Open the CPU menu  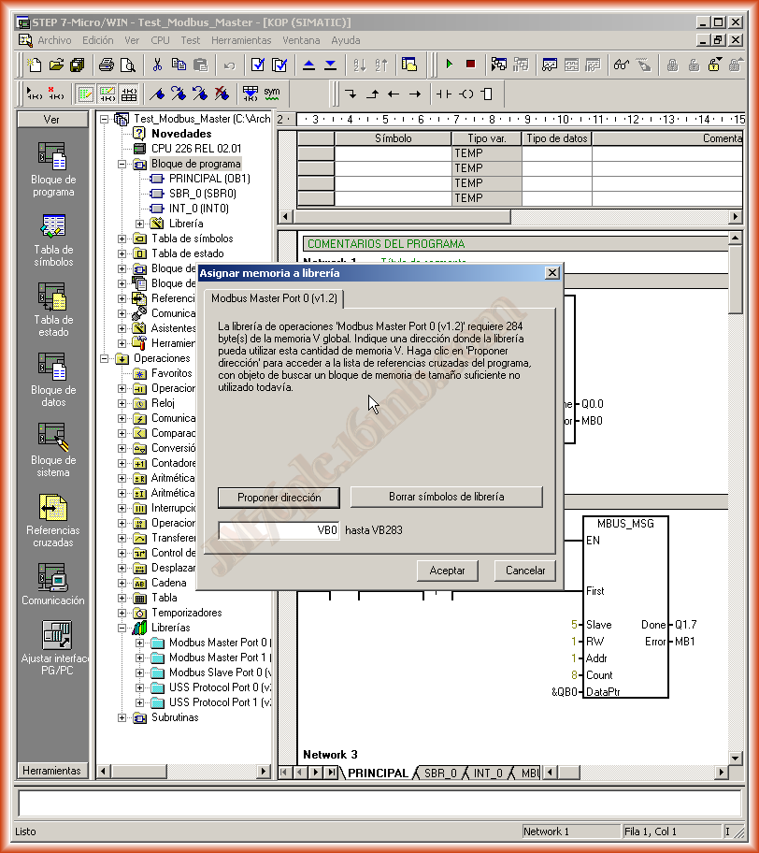[x=160, y=40]
